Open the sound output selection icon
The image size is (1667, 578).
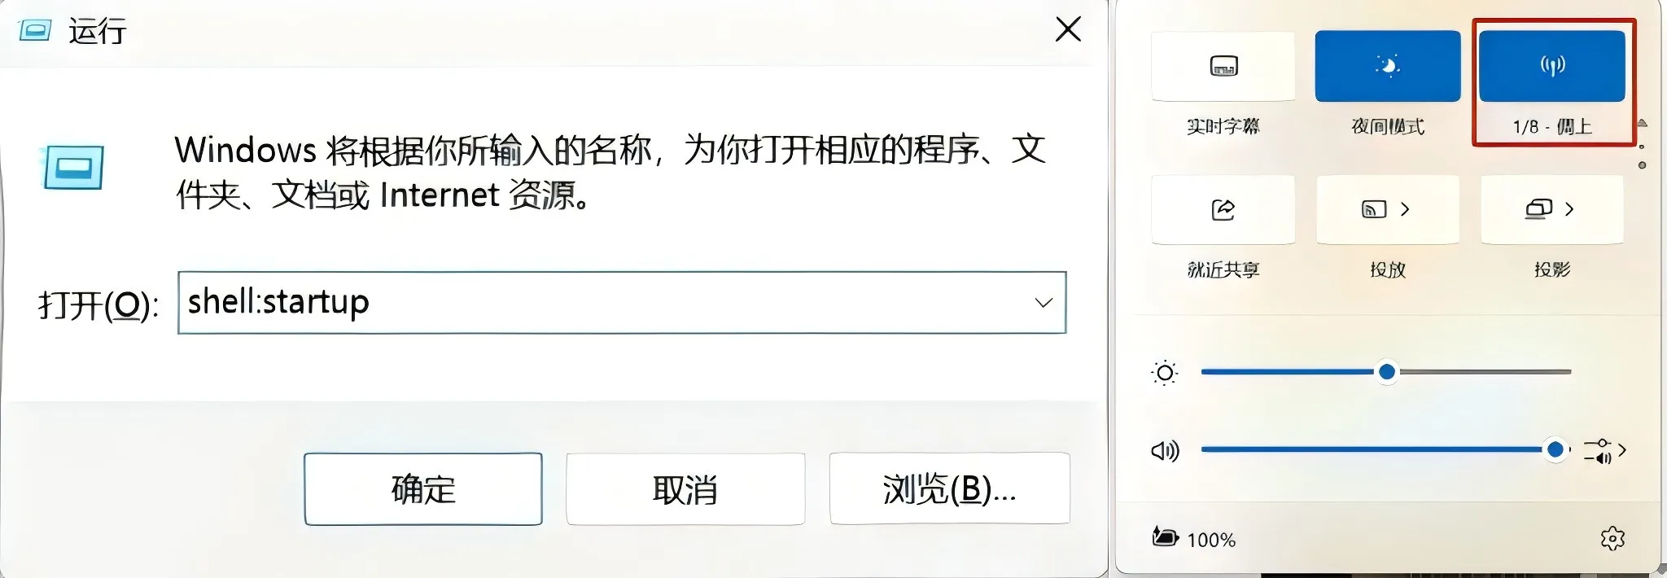click(1604, 450)
